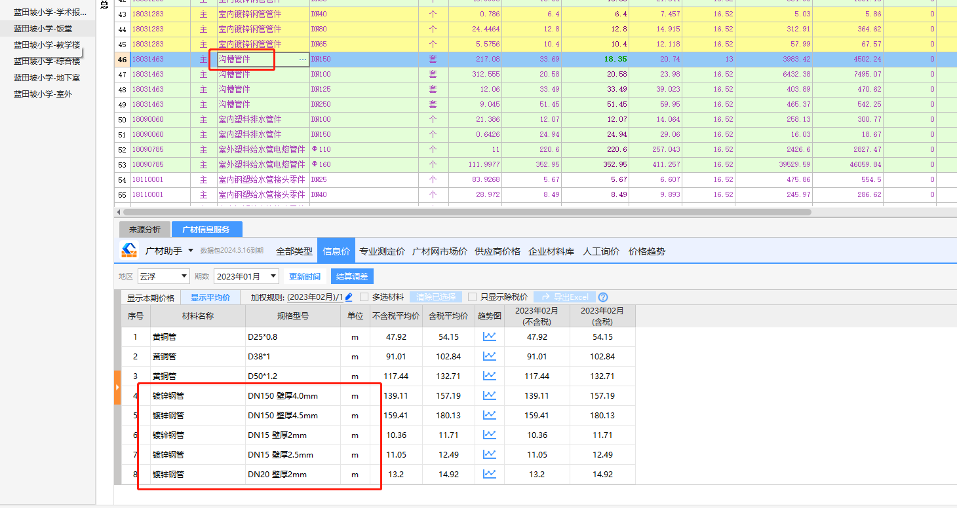
Task: Click the left arrow of the horizontal scrollbar
Action: tap(118, 212)
